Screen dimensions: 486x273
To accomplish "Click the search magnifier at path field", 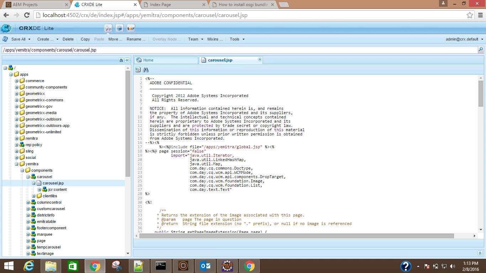I will (x=481, y=50).
